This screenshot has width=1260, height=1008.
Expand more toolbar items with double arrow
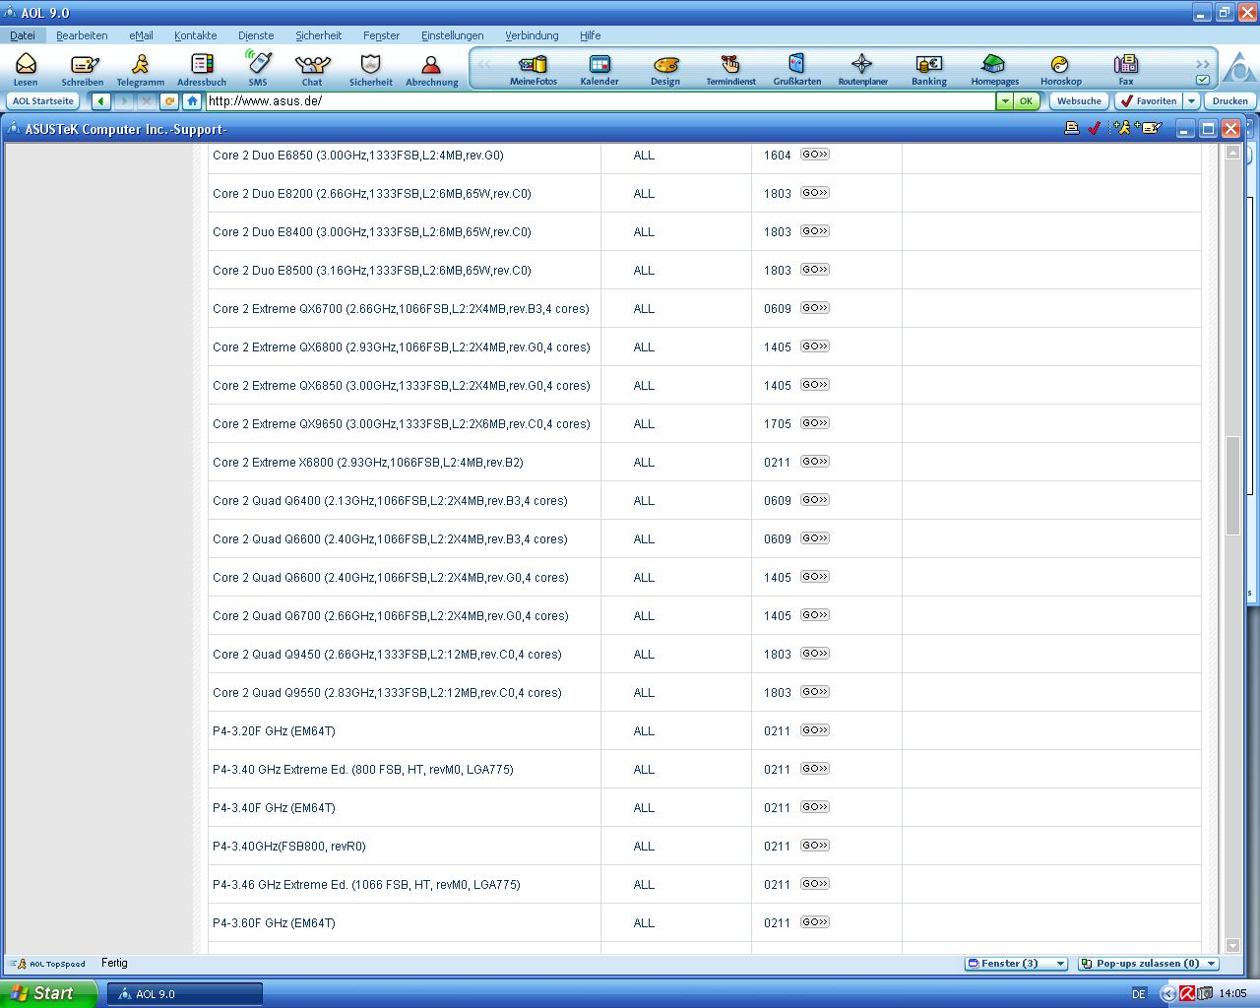(x=1203, y=64)
